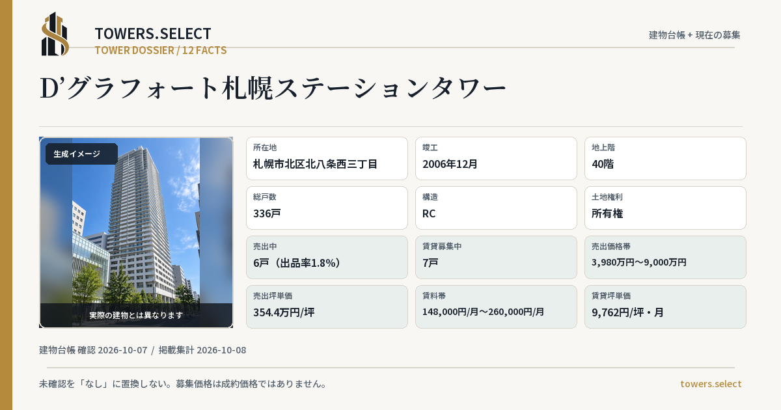The width and height of the screenshot is (781, 410).
Task: Select the 賃料帯 card 148,000円/月〜260,000円/月
Action: click(x=496, y=307)
